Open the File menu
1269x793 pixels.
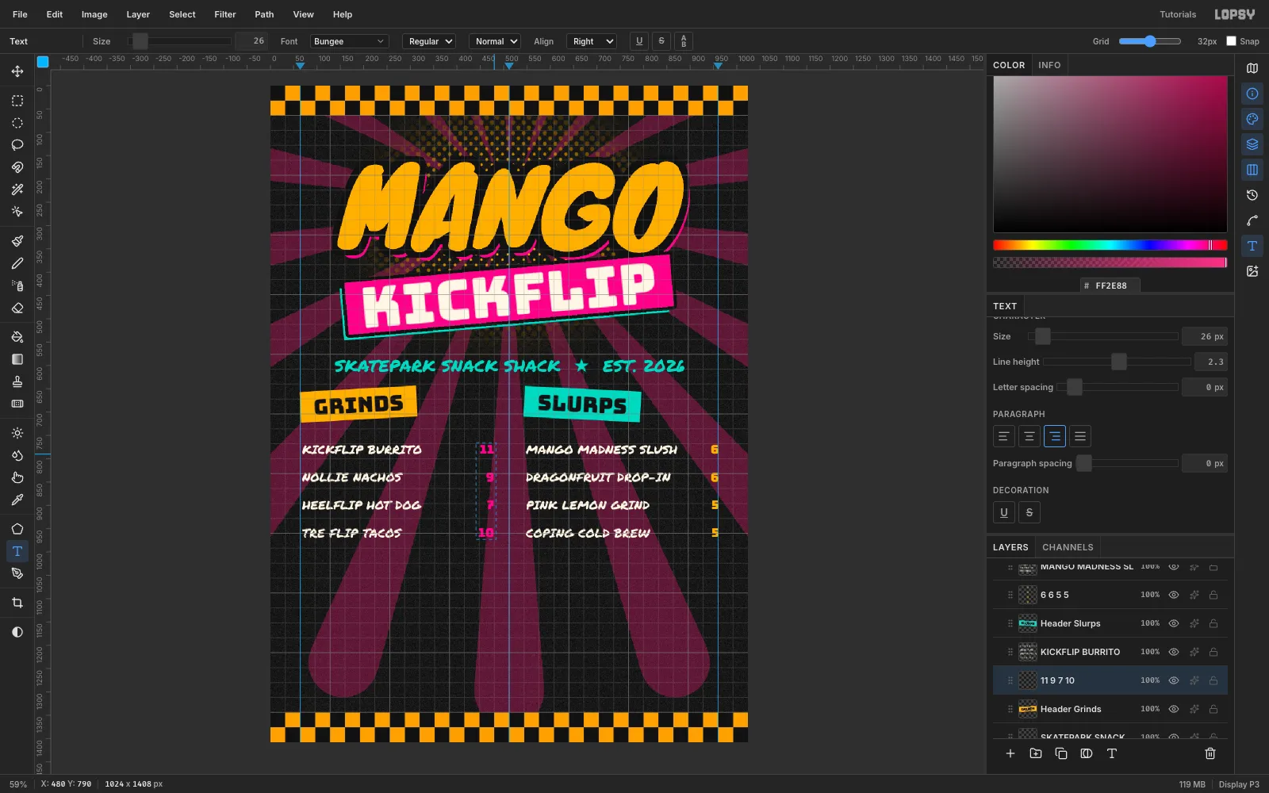(20, 14)
